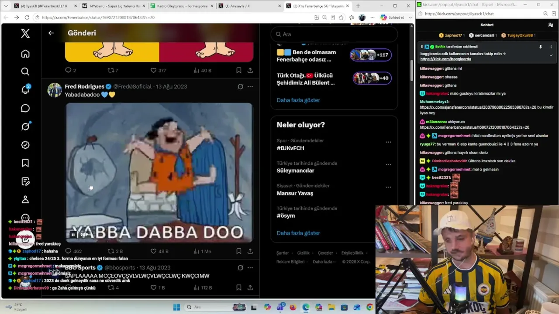
Task: Click Fred Rodrigues' profile avatar
Action: (55, 89)
